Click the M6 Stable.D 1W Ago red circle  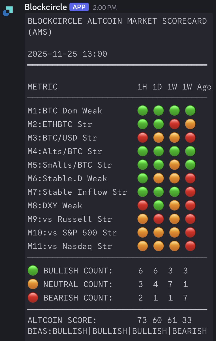tap(190, 178)
